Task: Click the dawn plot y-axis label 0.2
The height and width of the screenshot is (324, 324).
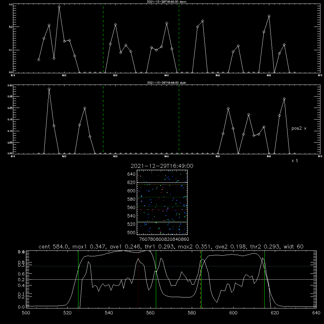Action: click(x=10, y=27)
